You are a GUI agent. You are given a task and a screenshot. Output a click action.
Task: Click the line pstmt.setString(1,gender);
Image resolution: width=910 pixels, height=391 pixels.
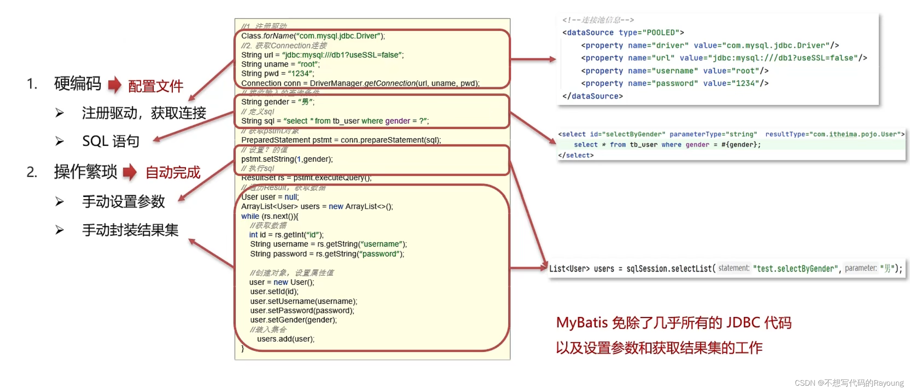[x=287, y=159]
